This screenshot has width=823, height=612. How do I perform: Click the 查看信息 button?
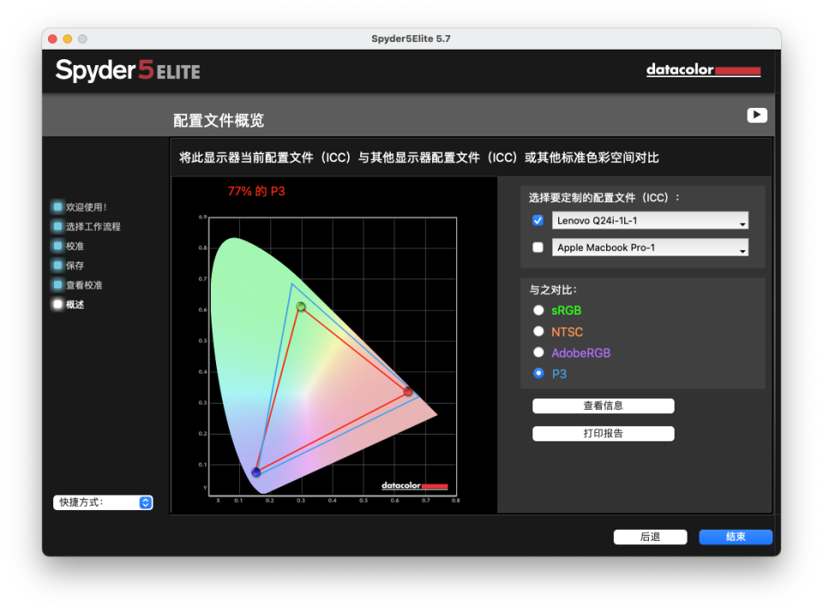coord(603,405)
